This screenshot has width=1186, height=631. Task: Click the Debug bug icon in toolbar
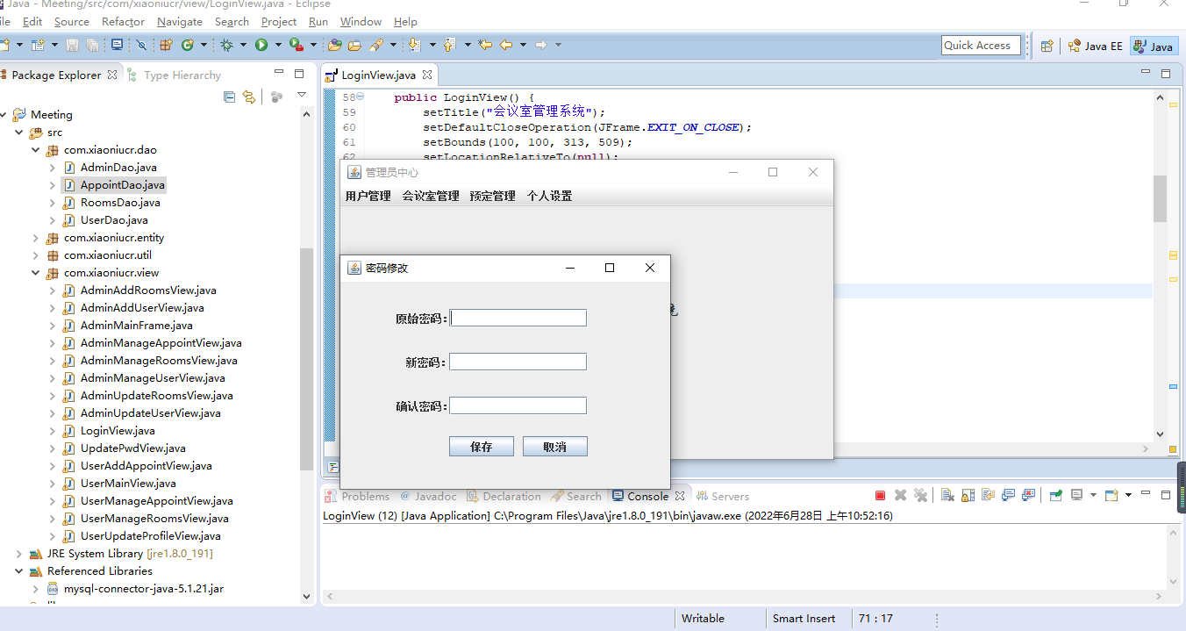click(226, 45)
